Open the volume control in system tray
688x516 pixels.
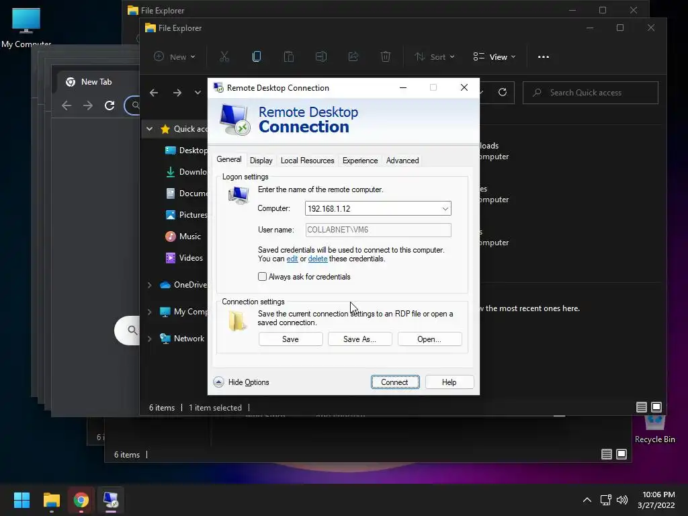coord(622,500)
